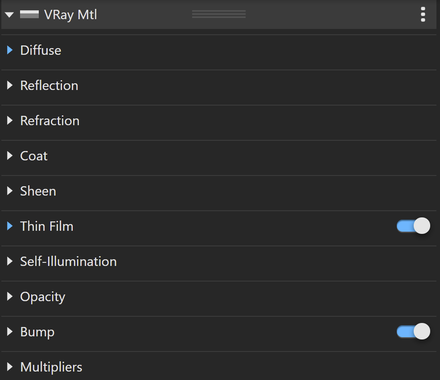440x380 pixels.
Task: Click the VRay Mtl material preview swatch
Action: coord(29,14)
